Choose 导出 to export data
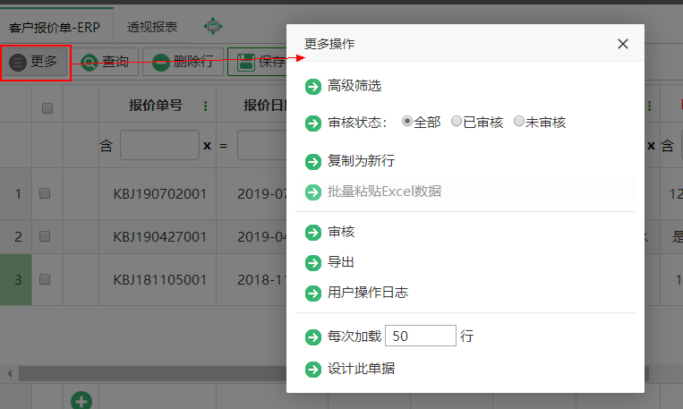 coord(341,262)
